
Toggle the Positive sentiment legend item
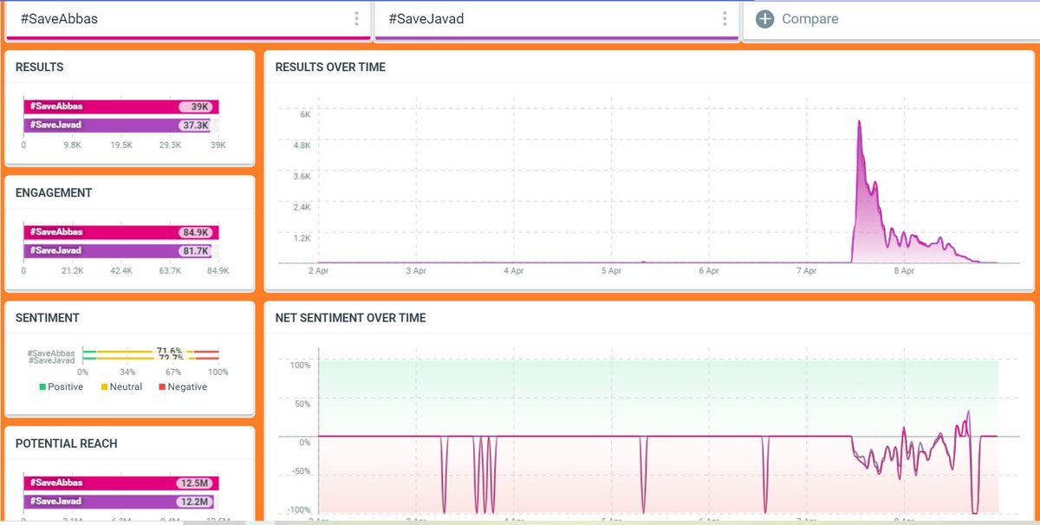62,387
